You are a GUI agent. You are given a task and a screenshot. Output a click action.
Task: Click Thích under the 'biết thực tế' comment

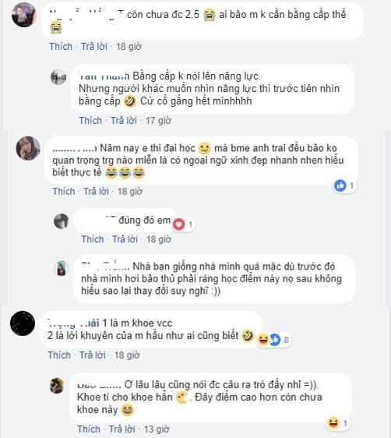point(64,192)
